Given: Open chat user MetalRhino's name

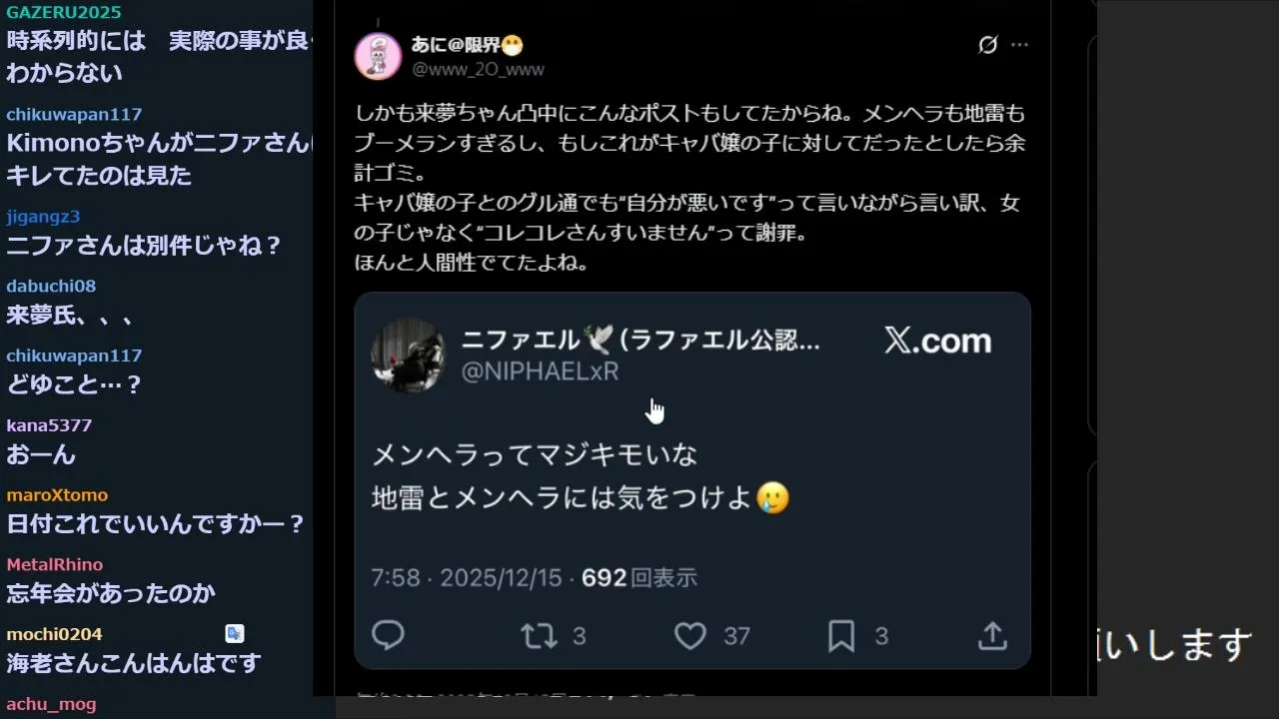Looking at the screenshot, I should click(x=55, y=565).
